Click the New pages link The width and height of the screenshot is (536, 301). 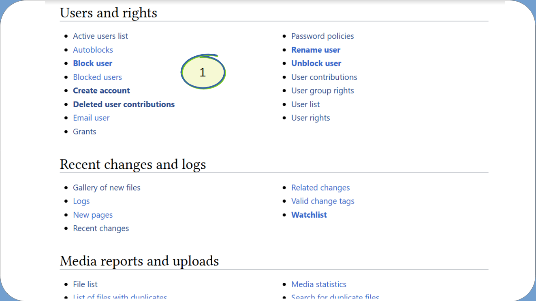(x=93, y=215)
